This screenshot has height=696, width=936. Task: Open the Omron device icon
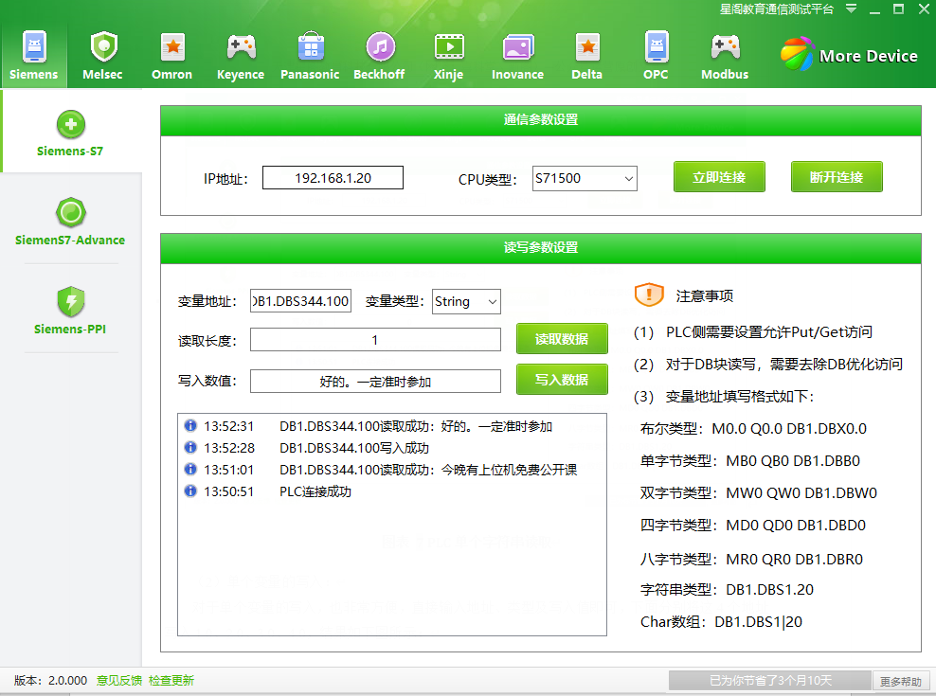click(172, 47)
